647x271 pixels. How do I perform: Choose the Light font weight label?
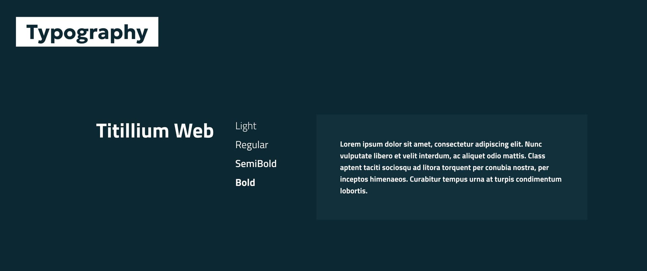click(246, 126)
